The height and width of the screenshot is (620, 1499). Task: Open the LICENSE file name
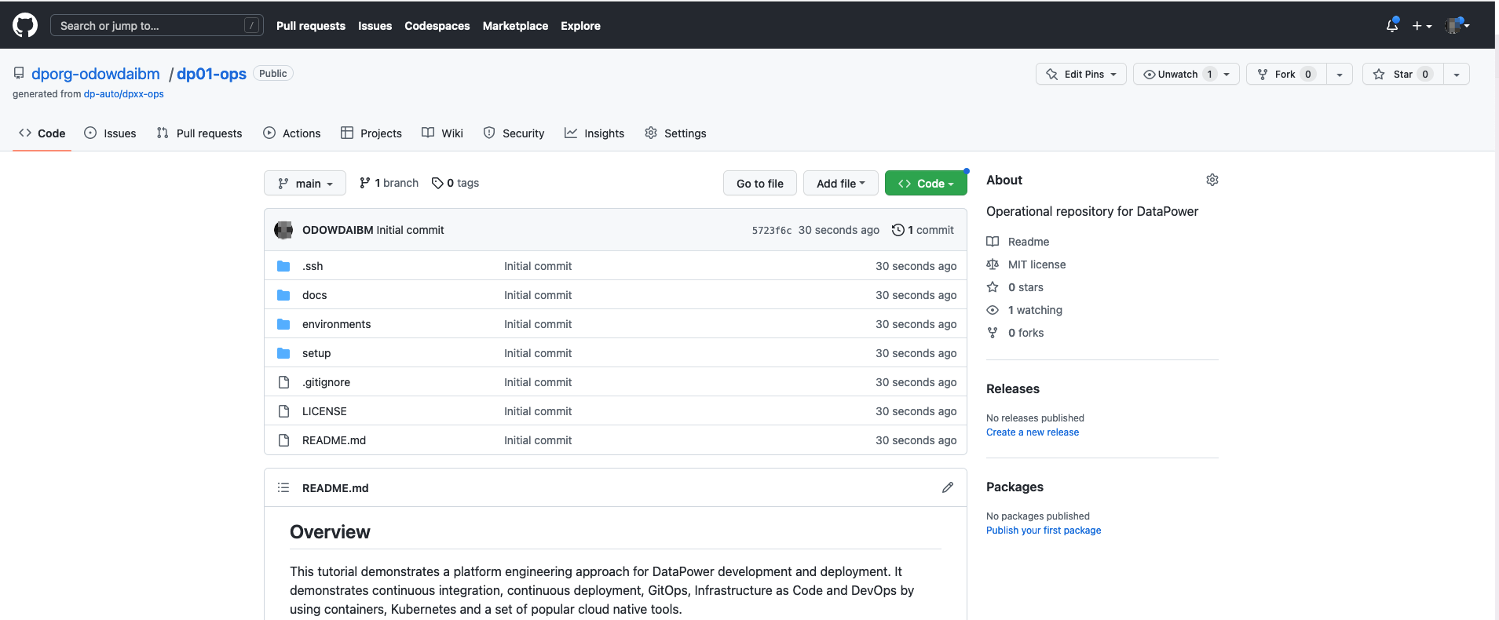(x=324, y=411)
